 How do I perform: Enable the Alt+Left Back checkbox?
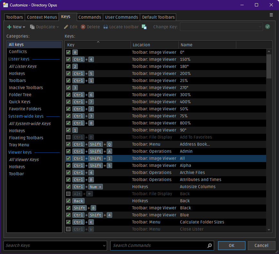pyautogui.click(x=68, y=194)
